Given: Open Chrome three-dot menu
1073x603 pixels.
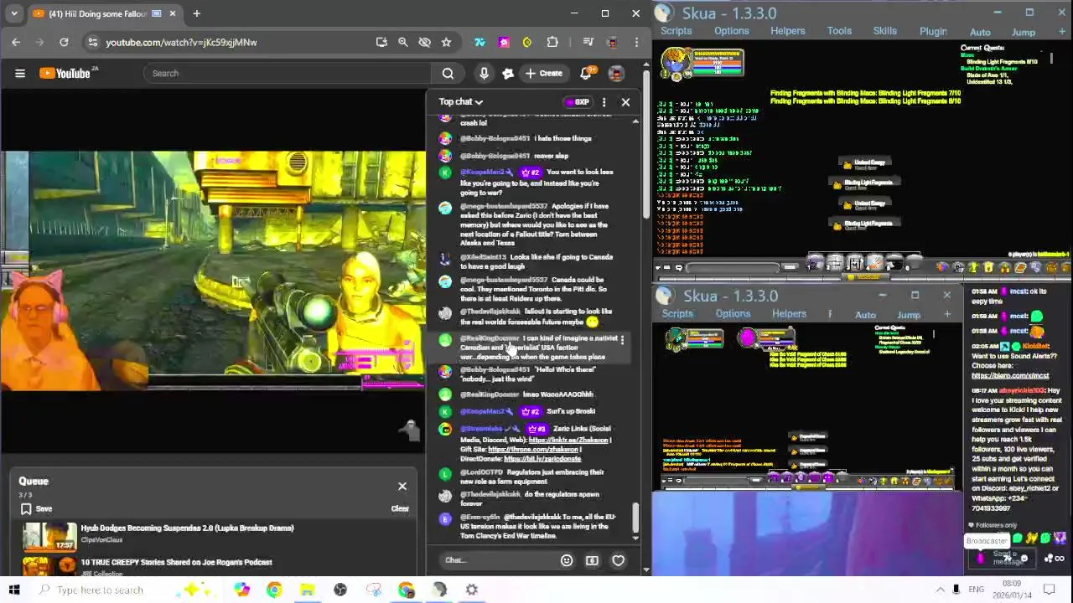Looking at the screenshot, I should pos(636,42).
